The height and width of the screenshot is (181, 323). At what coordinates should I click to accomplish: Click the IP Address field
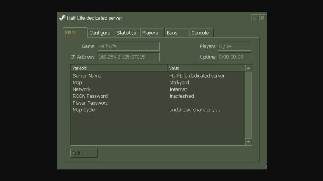[x=128, y=57]
